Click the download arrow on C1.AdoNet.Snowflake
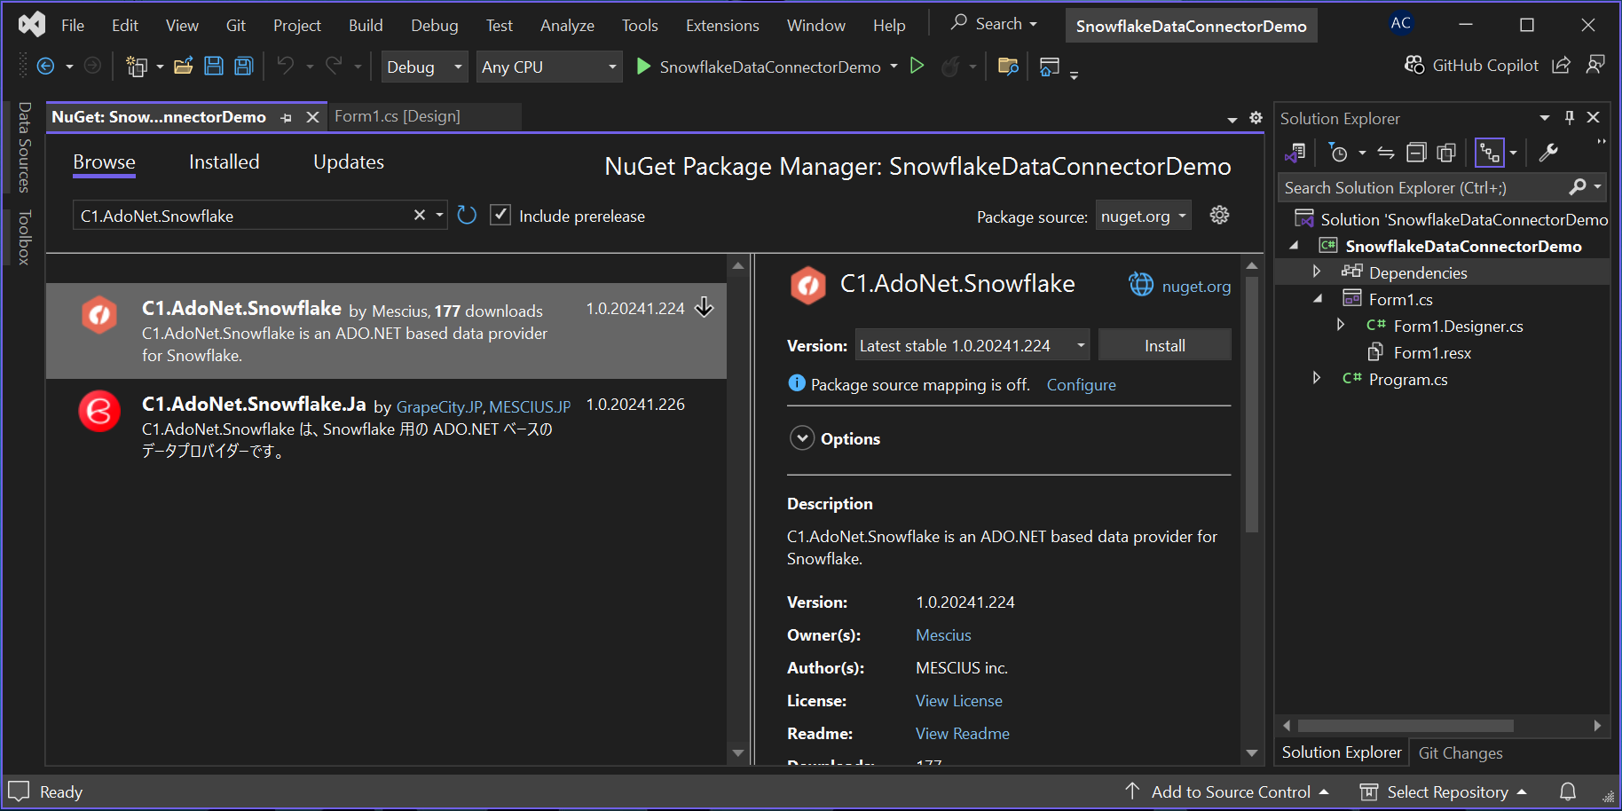1622x811 pixels. 705,307
